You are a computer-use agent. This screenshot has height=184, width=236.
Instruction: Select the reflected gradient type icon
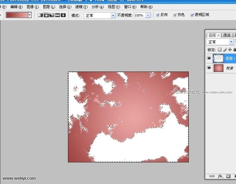[x=57, y=15]
